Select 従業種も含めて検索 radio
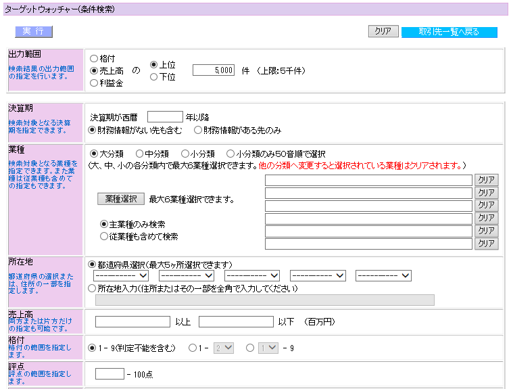 click(x=104, y=236)
